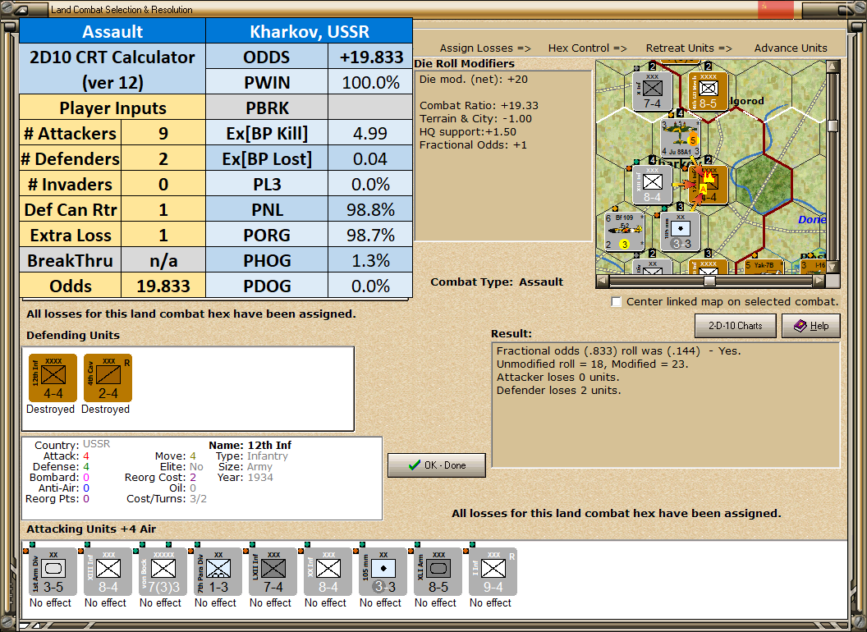The width and height of the screenshot is (867, 632).
Task: Click the HQ support:+1.50 line
Action: tap(468, 131)
